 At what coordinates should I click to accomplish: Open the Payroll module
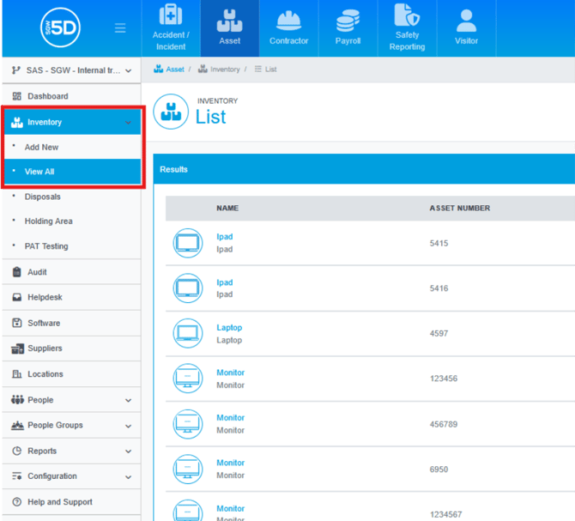(348, 27)
